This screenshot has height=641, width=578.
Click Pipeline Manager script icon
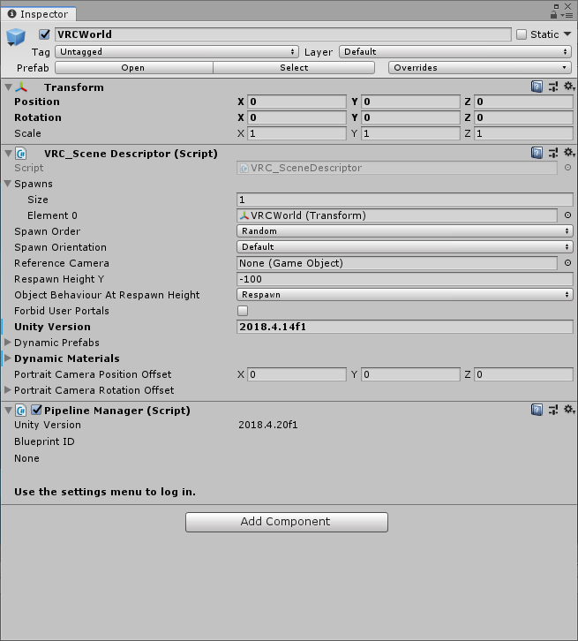pyautogui.click(x=21, y=411)
